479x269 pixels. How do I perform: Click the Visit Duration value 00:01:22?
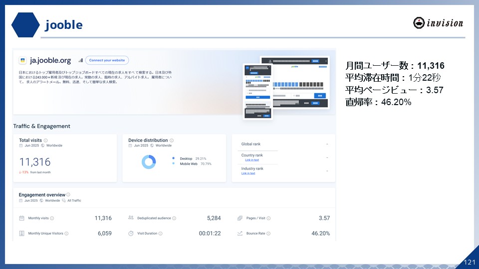click(210, 233)
